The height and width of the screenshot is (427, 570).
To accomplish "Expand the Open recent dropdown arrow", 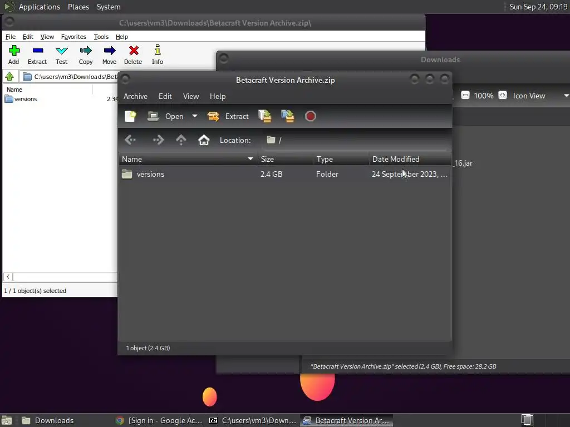I will click(195, 116).
